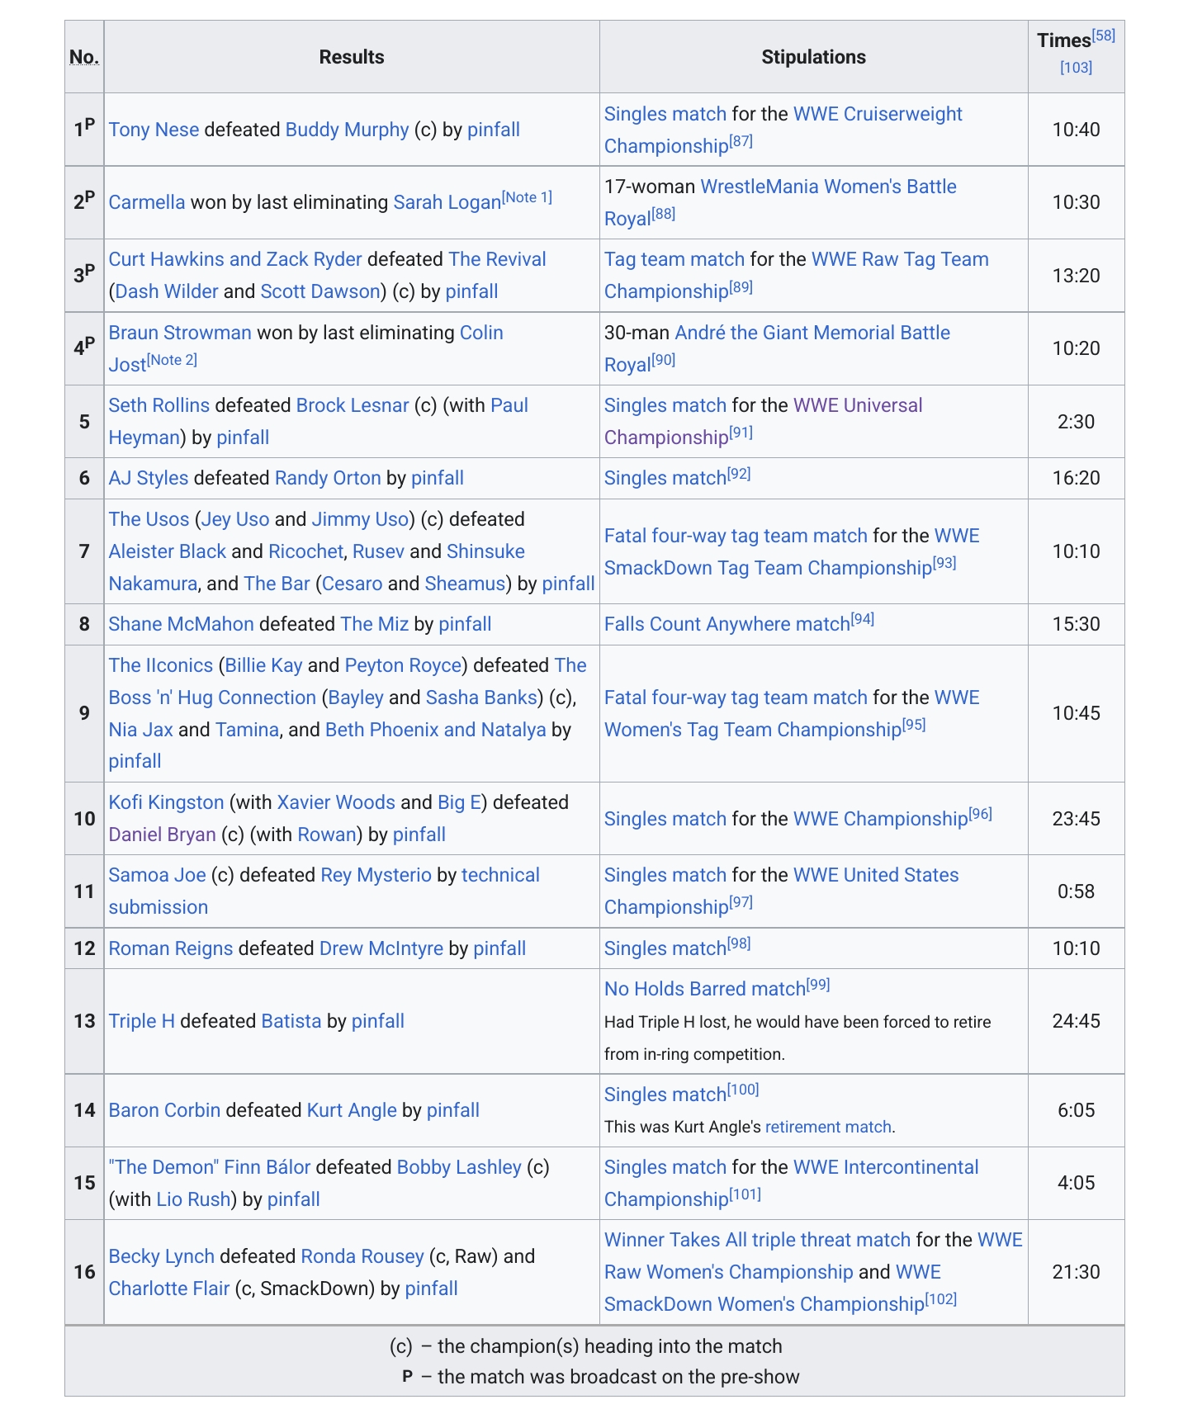Select the 23:45 match time cell
This screenshot has width=1188, height=1409.
pos(1077,819)
